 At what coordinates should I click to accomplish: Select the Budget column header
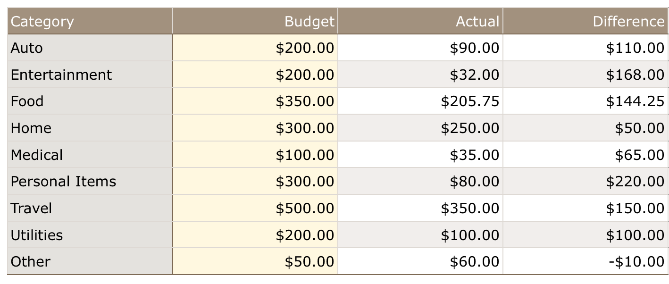255,21
